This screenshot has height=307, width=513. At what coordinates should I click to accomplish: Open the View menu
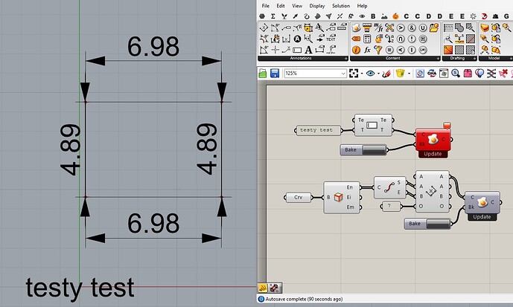point(297,6)
